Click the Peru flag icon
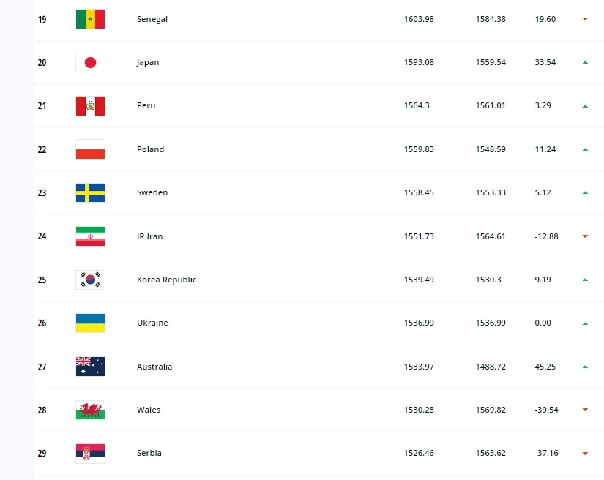The width and height of the screenshot is (604, 480). coord(90,106)
